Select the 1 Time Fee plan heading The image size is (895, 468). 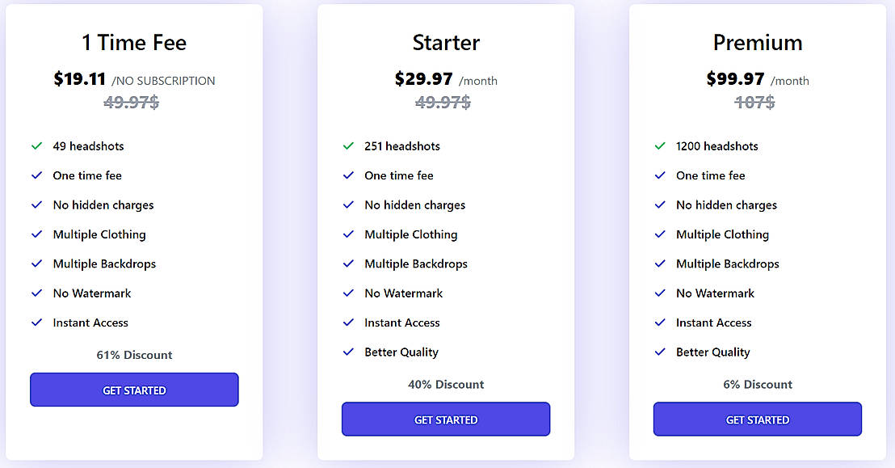coord(134,42)
